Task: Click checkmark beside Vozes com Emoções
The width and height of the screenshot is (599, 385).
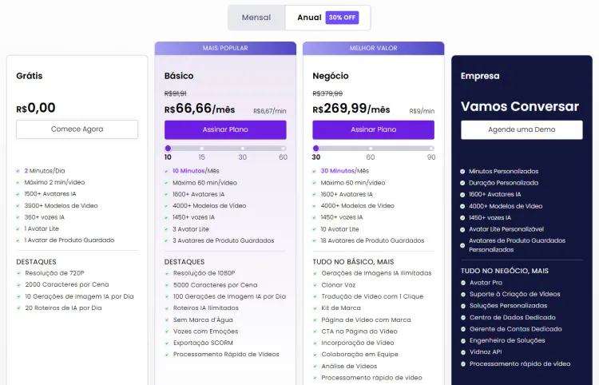Action: [x=167, y=331]
